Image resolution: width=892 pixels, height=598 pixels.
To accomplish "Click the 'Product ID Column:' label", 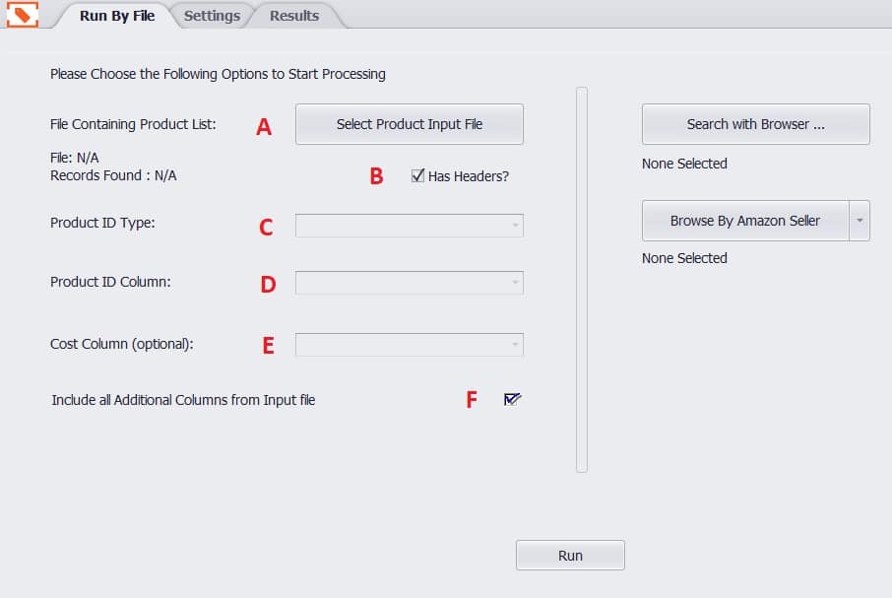I will point(110,282).
